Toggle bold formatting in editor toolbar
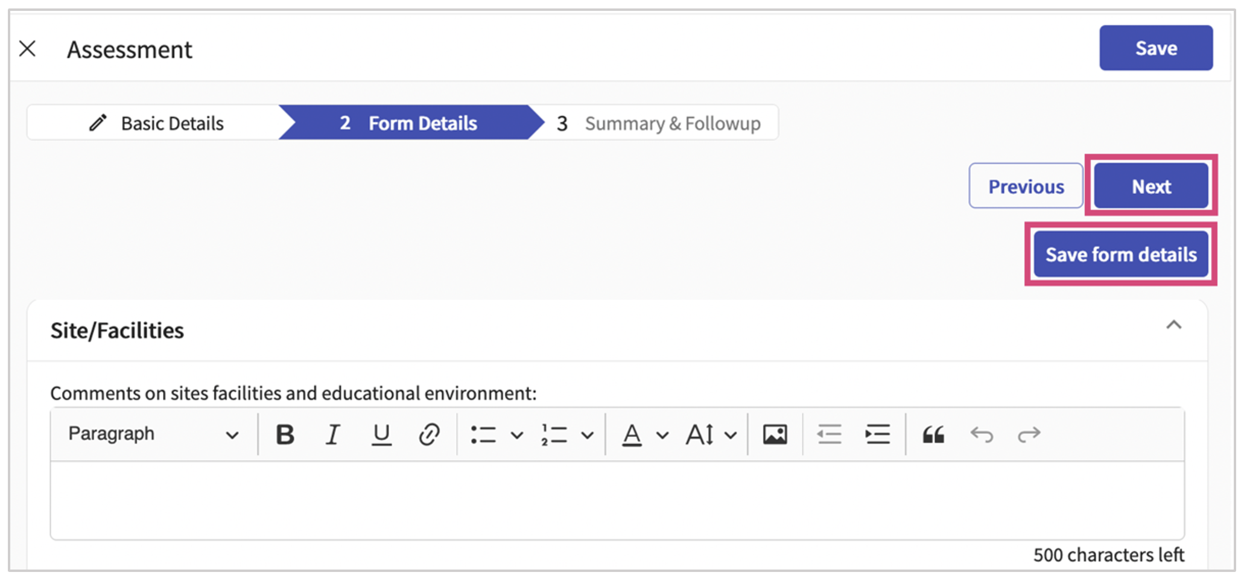 pyautogui.click(x=285, y=434)
